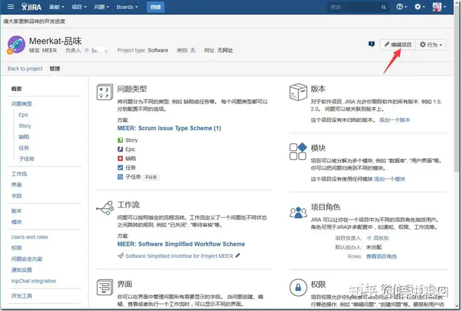The width and height of the screenshot is (461, 311).
Task: Click the blue 任务 checkbox icon
Action: [x=120, y=168]
